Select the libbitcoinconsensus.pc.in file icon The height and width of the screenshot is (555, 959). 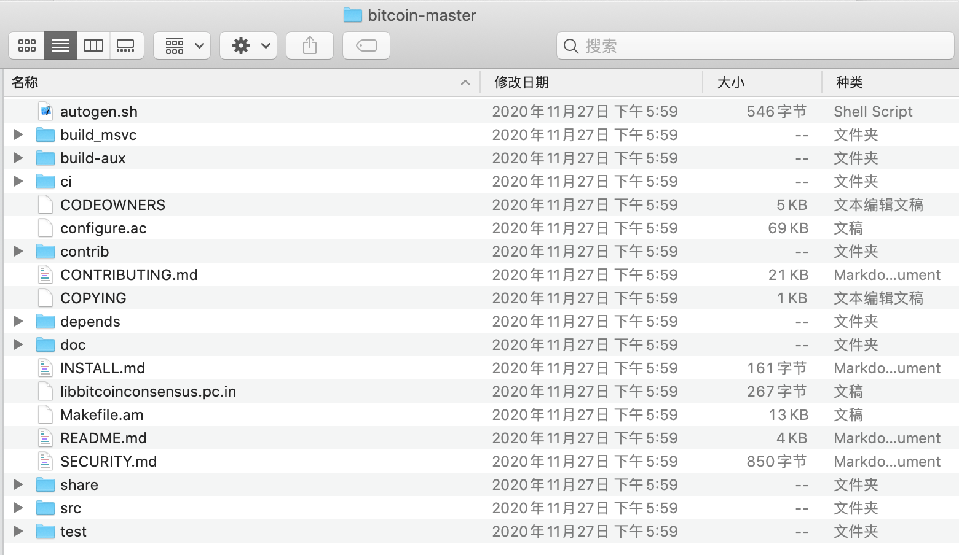(45, 391)
